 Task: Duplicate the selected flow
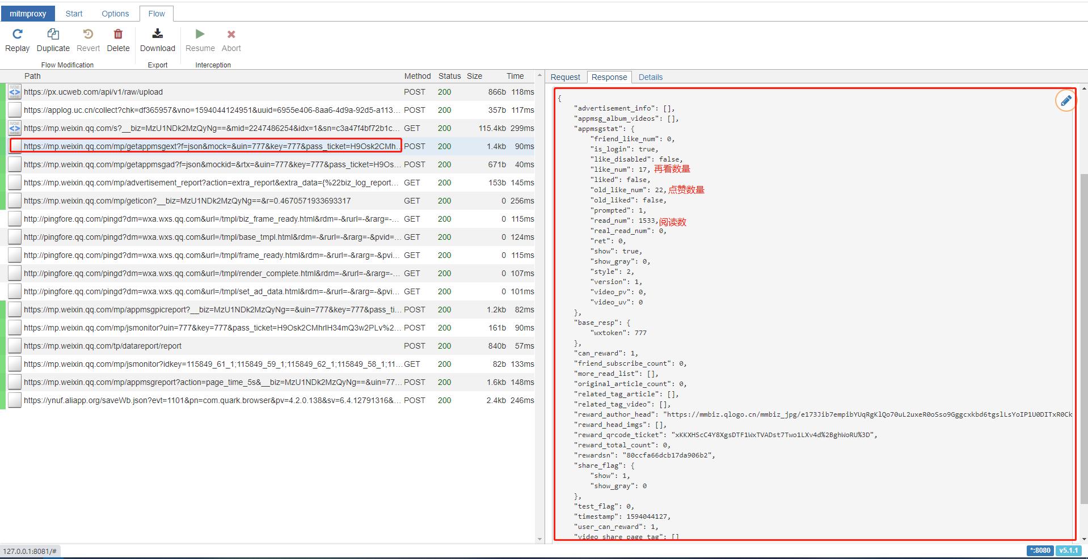tap(53, 35)
